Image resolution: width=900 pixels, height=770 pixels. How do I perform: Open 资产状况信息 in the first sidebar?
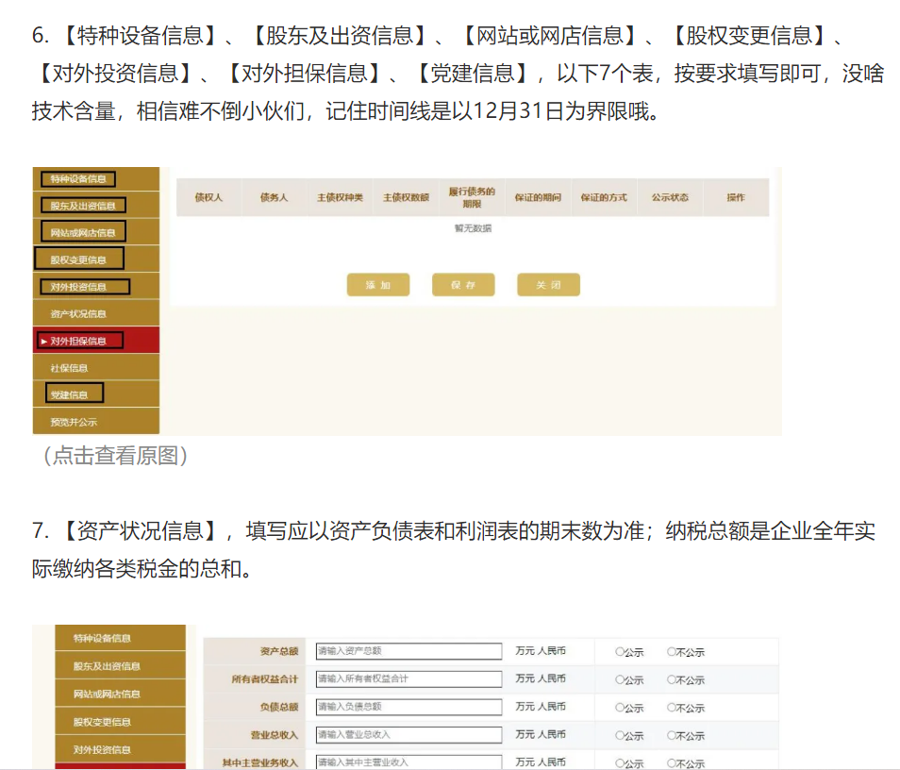point(96,313)
